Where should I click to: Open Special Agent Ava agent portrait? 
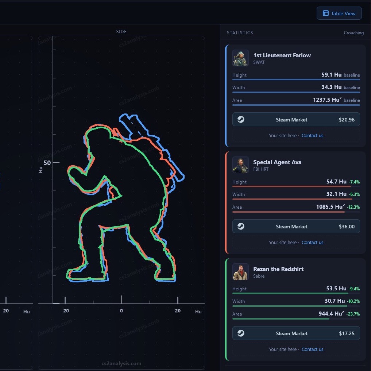[240, 165]
